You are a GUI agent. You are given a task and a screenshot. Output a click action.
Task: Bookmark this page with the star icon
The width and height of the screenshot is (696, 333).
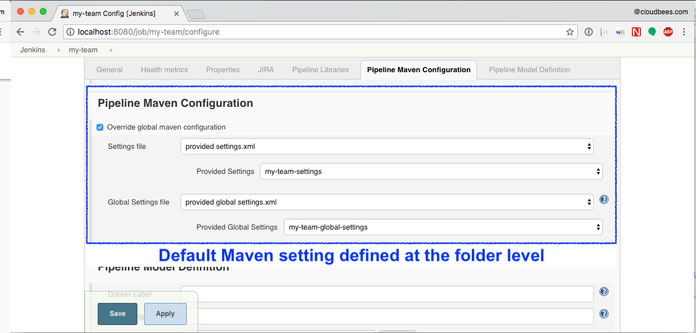tap(570, 32)
